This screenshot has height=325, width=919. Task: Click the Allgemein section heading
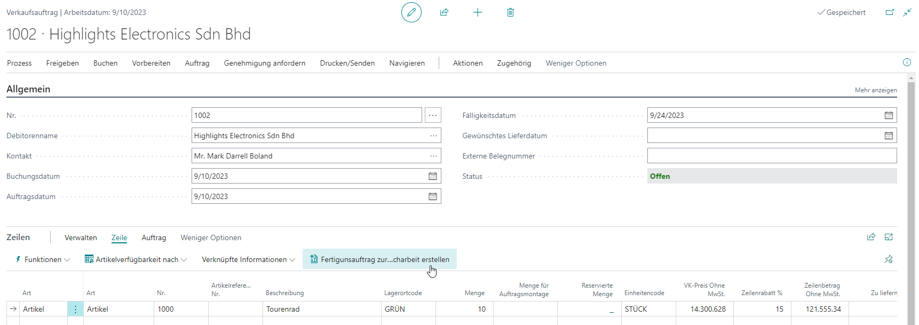(x=28, y=89)
